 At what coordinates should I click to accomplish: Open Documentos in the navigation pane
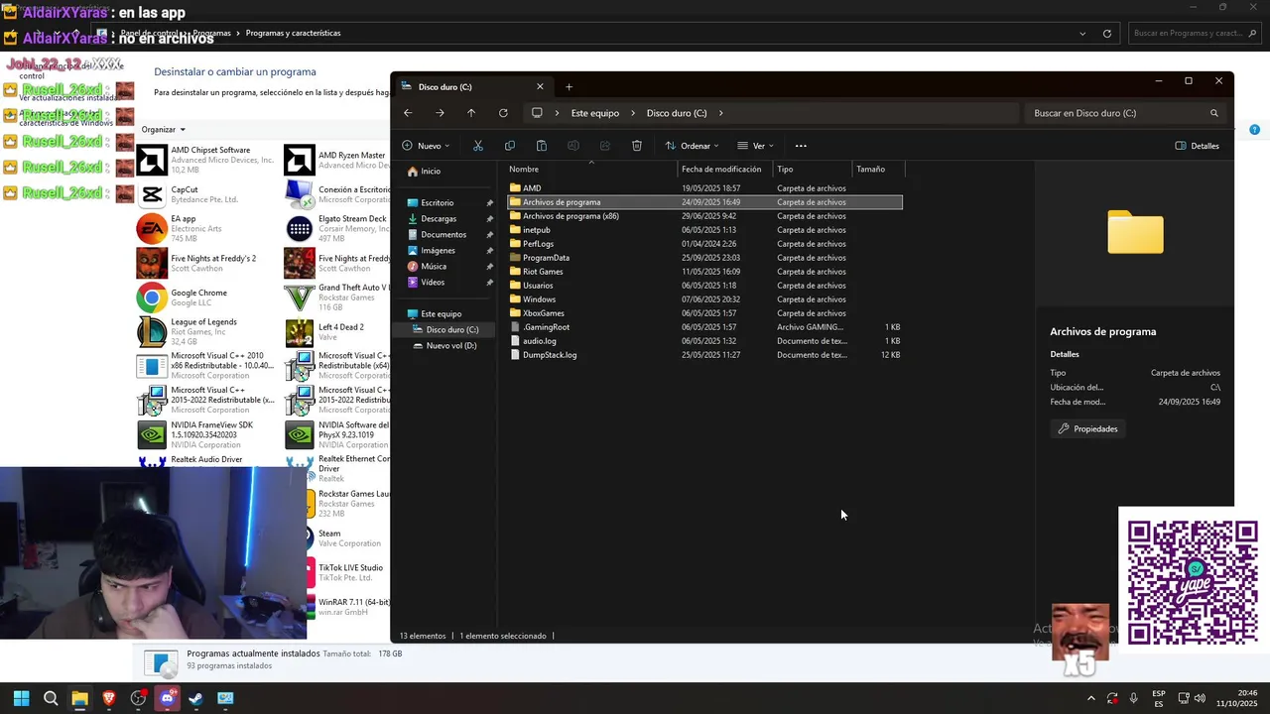coord(444,234)
